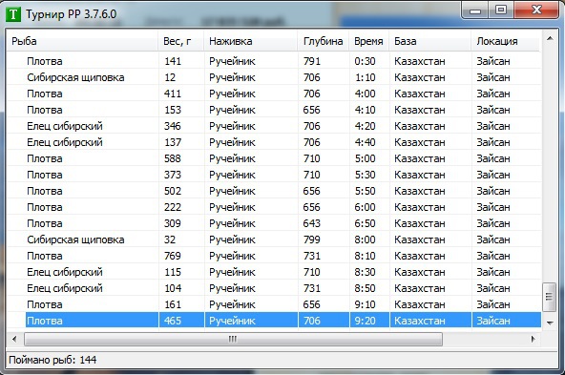Maximize the Турнир РР window
Screen dimensions: 565x375
click(501, 10)
